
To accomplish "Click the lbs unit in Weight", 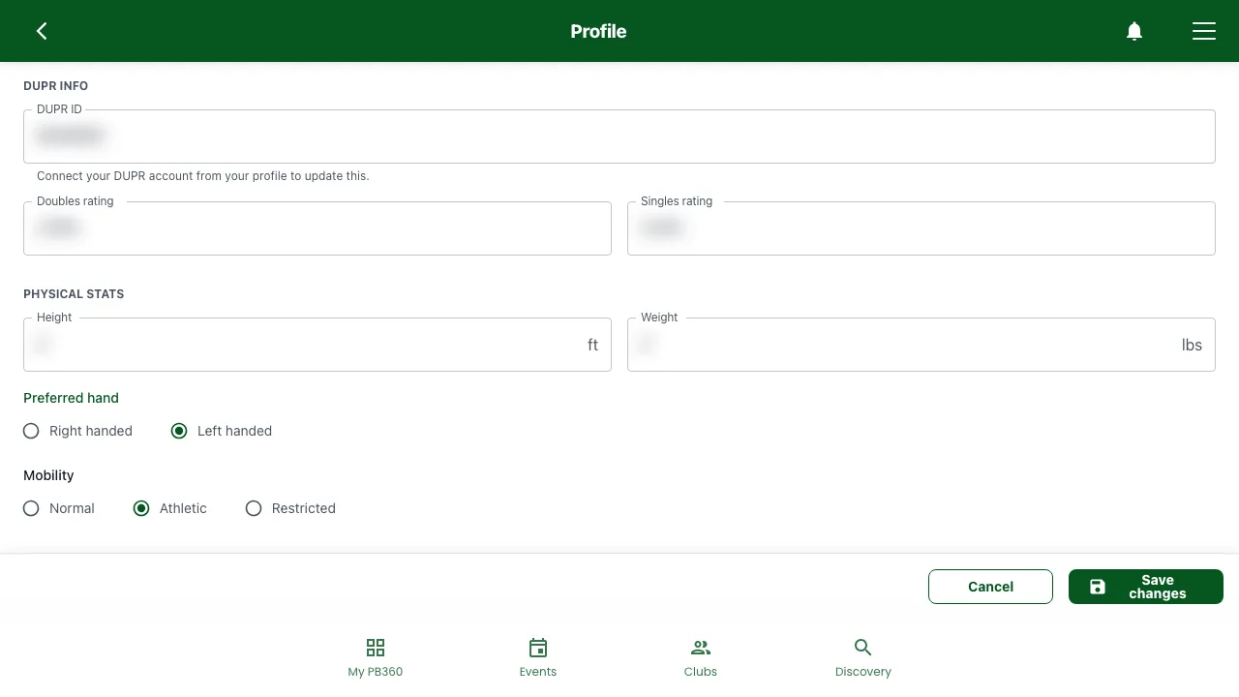I will coord(1192,345).
